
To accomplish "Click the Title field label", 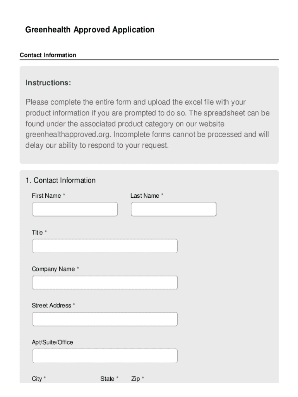I will point(38,233).
